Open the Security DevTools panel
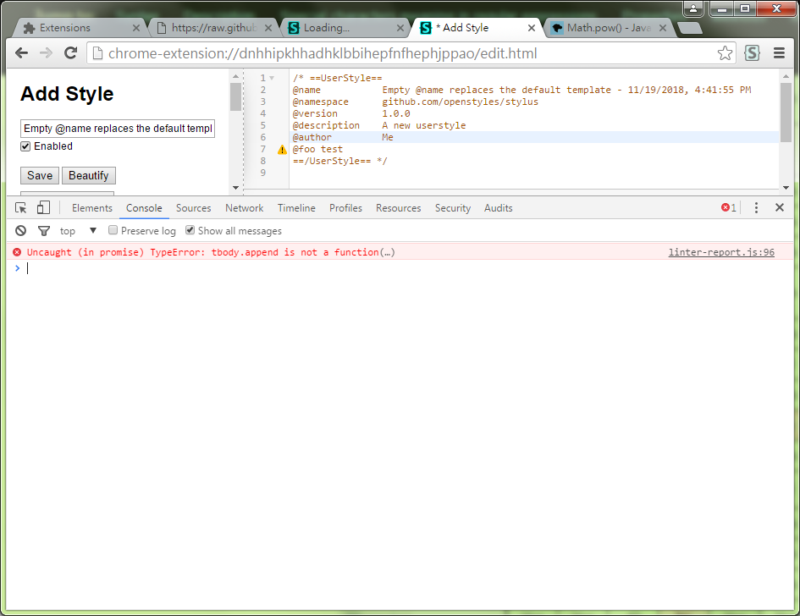Viewport: 800px width, 616px height. pos(453,208)
